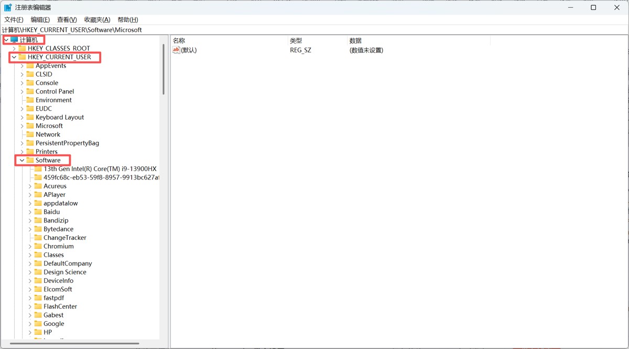
Task: Collapse the Software key arrow
Action: (22, 160)
